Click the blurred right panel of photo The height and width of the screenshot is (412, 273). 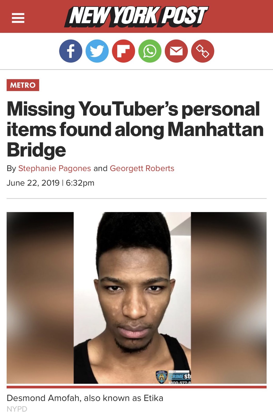[229, 298]
